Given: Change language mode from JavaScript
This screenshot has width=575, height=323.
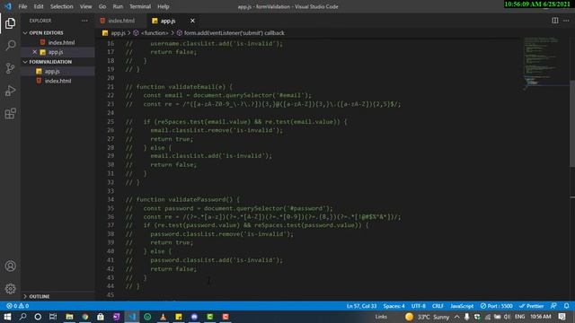Looking at the screenshot, I should click(x=462, y=306).
